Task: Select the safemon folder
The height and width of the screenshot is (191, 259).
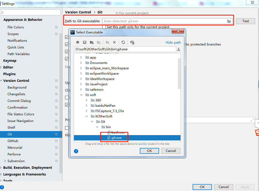Action: tap(97, 90)
